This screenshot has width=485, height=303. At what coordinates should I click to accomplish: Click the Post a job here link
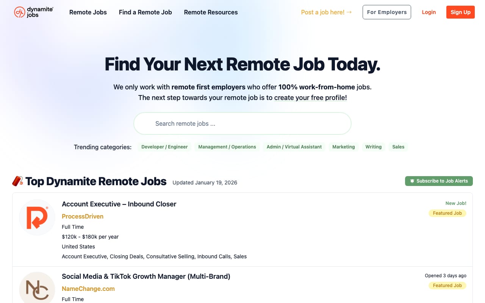click(x=326, y=12)
